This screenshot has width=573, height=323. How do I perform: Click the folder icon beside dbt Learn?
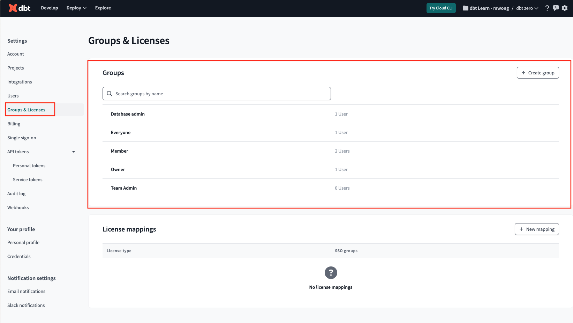point(465,8)
